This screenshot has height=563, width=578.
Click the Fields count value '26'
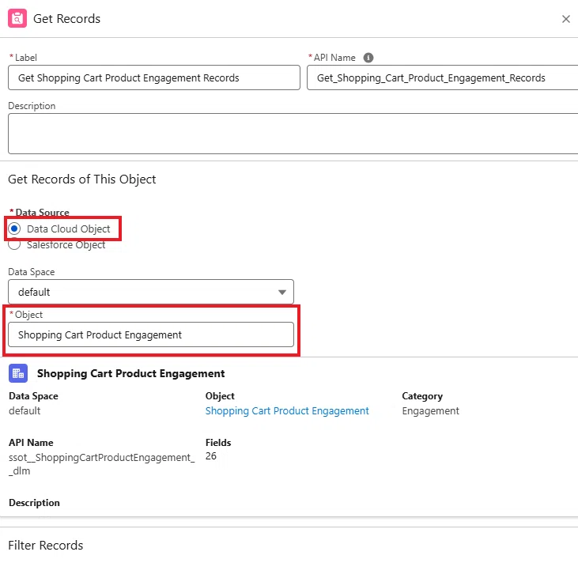[211, 456]
